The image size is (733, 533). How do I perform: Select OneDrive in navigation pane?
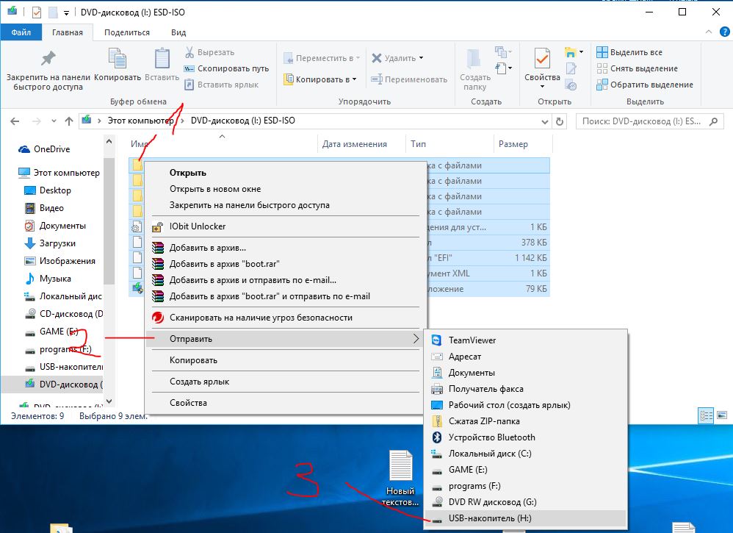click(51, 149)
